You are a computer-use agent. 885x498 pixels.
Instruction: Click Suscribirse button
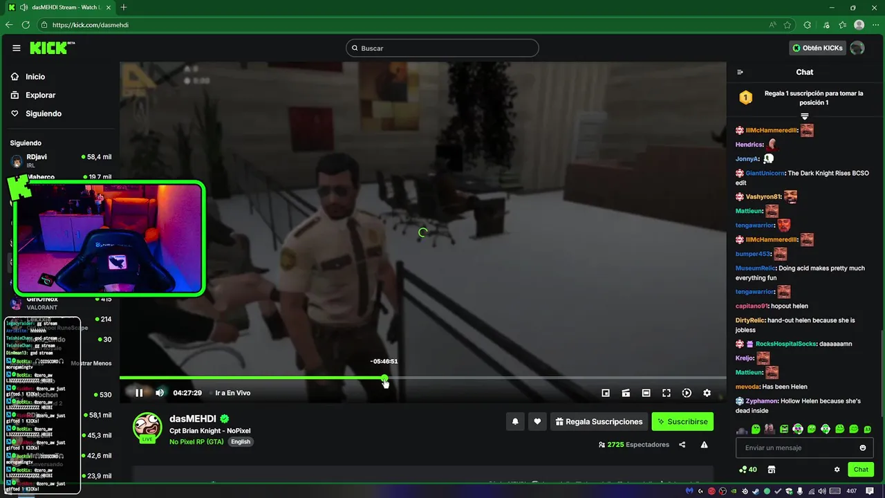click(682, 421)
